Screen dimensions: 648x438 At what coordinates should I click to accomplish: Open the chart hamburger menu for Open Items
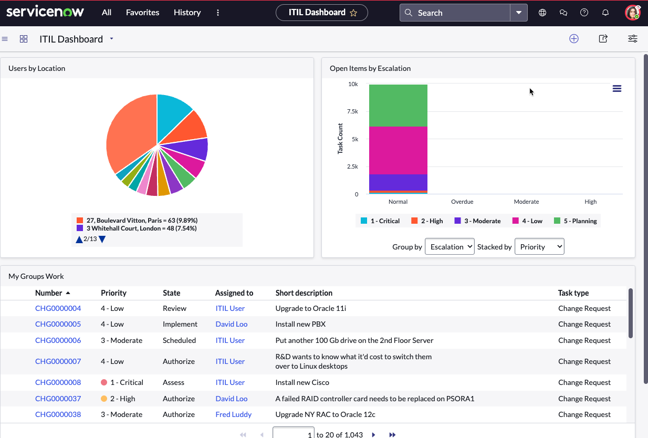tap(617, 89)
